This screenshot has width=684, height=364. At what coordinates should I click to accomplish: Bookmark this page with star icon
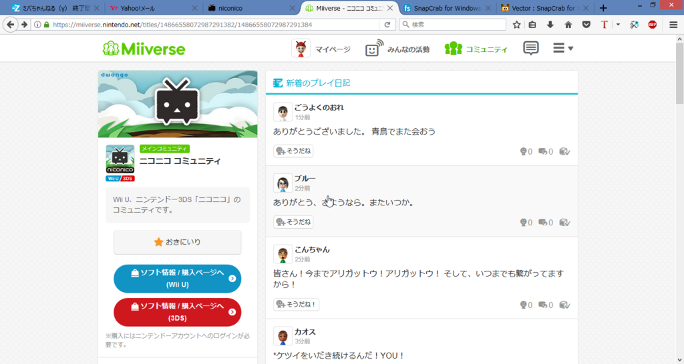click(516, 25)
